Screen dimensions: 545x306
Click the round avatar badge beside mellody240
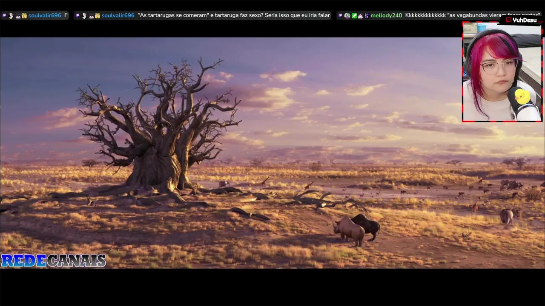(x=347, y=15)
